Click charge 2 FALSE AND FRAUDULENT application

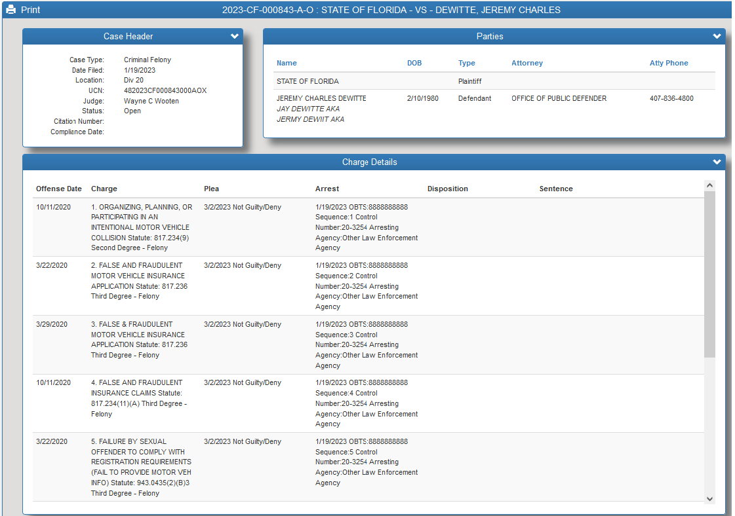click(x=139, y=281)
